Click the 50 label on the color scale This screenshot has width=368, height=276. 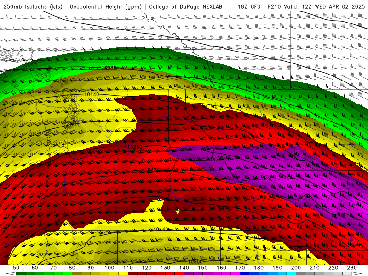pos(16,268)
